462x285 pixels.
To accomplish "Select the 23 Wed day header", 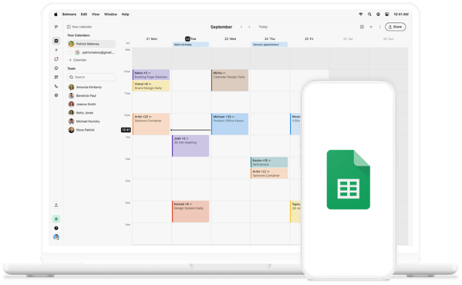I will (230, 39).
